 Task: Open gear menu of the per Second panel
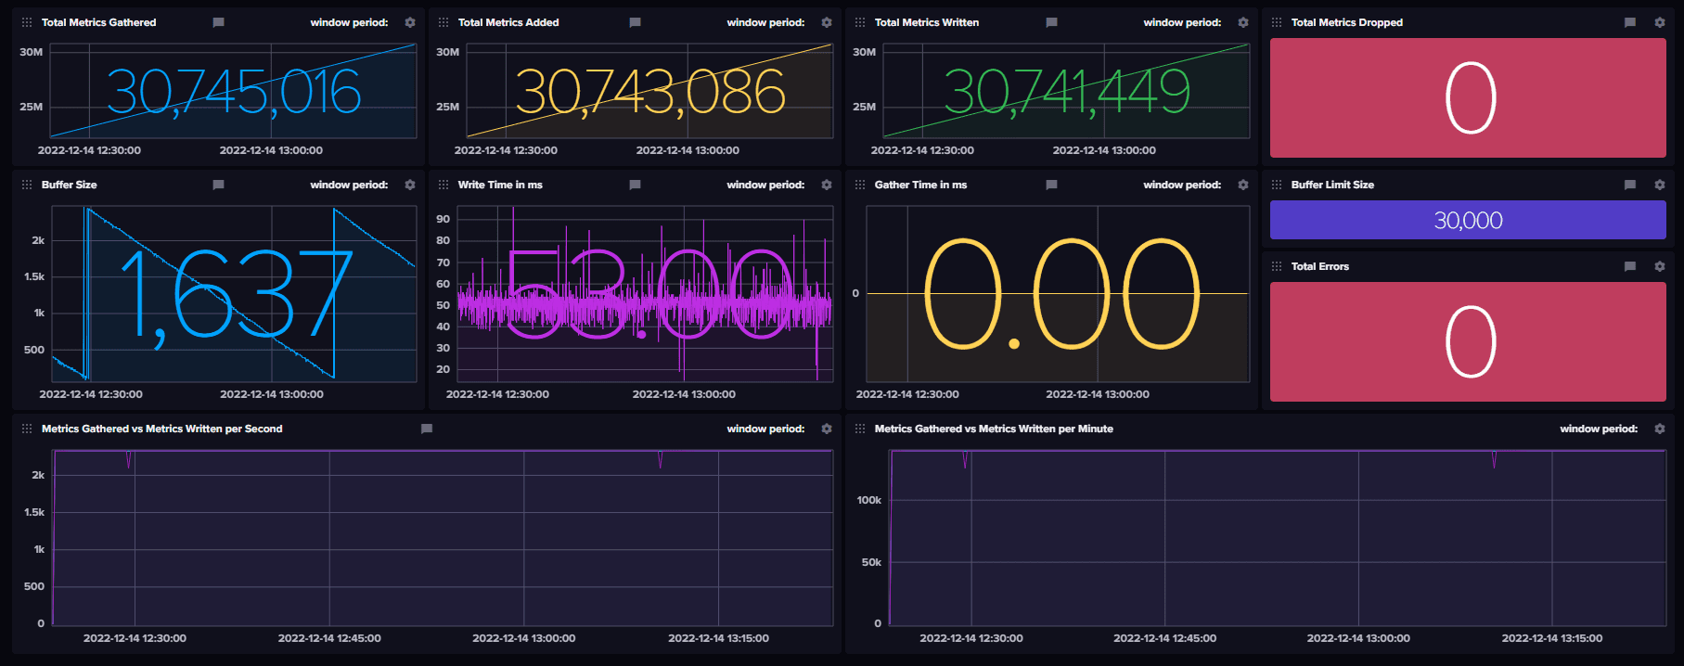827,429
